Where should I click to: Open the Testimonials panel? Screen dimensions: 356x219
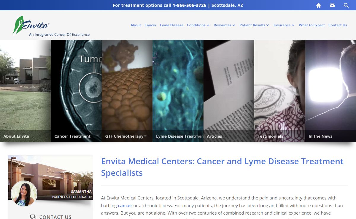280,91
